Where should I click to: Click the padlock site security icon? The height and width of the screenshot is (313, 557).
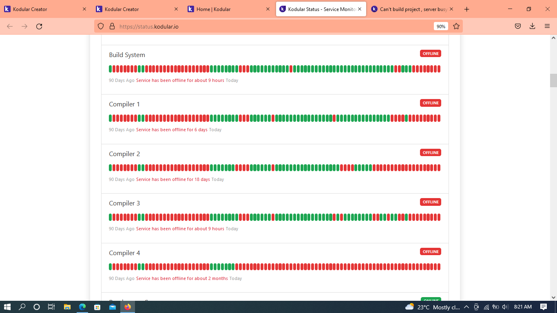112,26
